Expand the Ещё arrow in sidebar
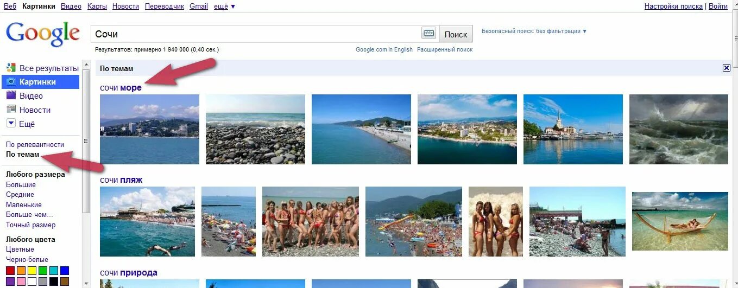The height and width of the screenshot is (288, 738). coord(11,124)
